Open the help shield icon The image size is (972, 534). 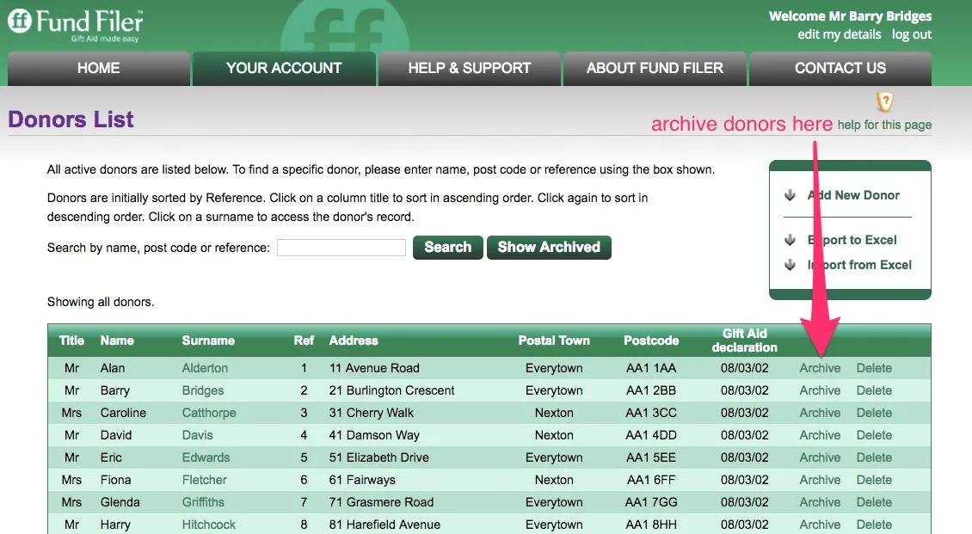[884, 101]
